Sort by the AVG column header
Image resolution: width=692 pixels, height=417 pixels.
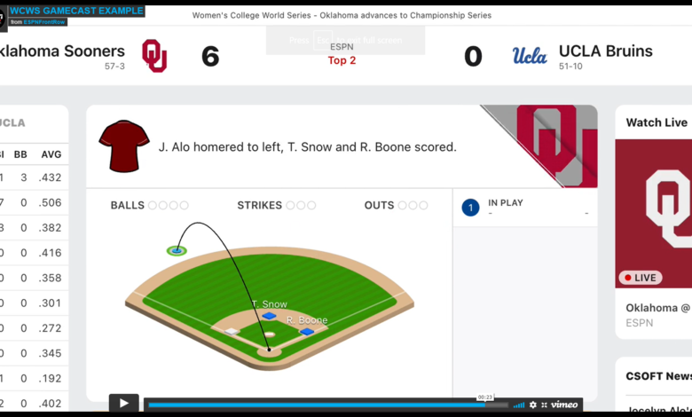point(51,154)
